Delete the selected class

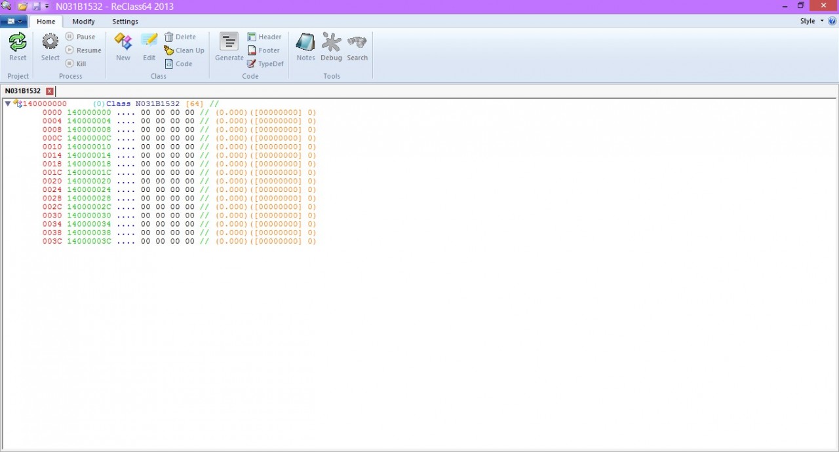[x=180, y=37]
